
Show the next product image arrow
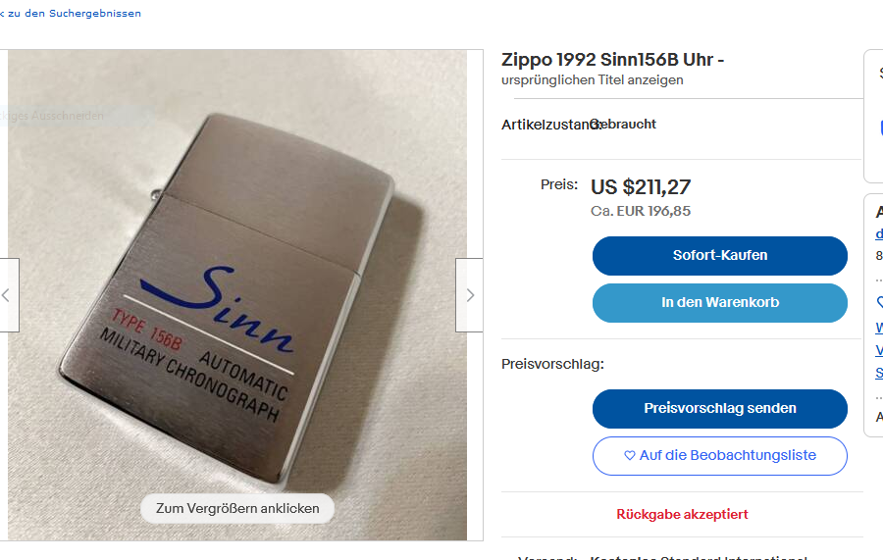[x=469, y=295]
